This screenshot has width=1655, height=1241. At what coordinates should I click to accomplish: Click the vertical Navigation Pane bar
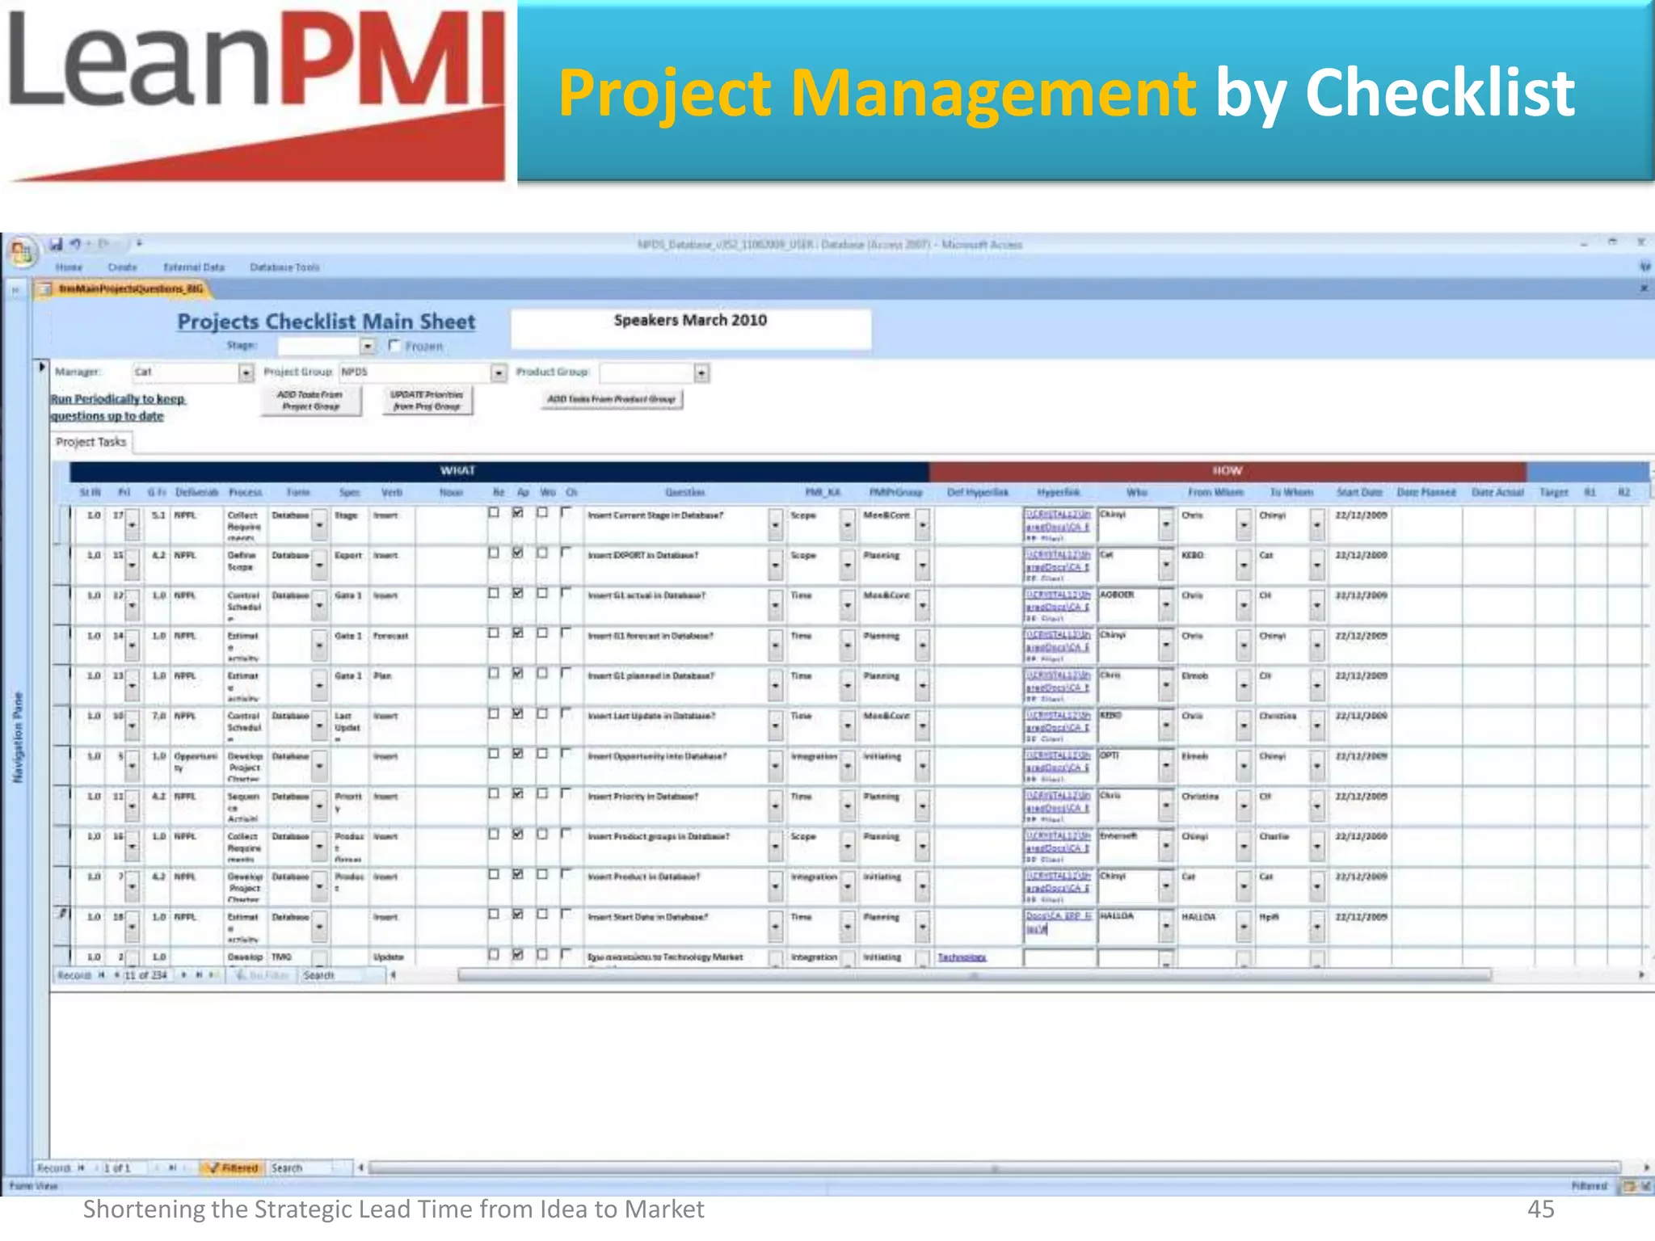click(17, 737)
